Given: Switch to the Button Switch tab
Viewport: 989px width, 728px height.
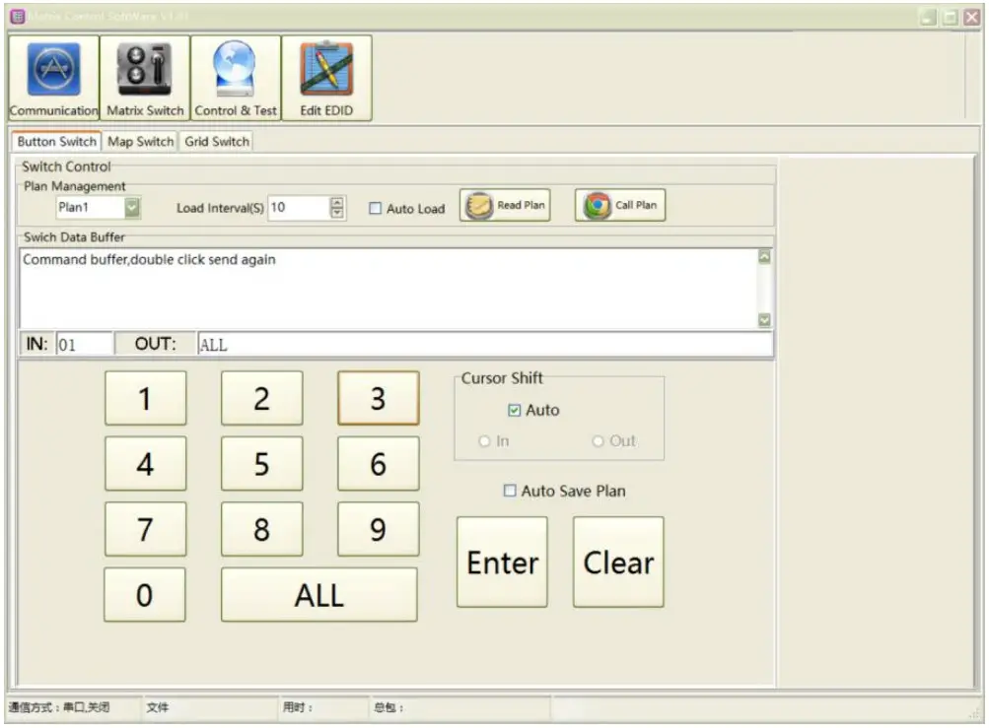Looking at the screenshot, I should [57, 141].
